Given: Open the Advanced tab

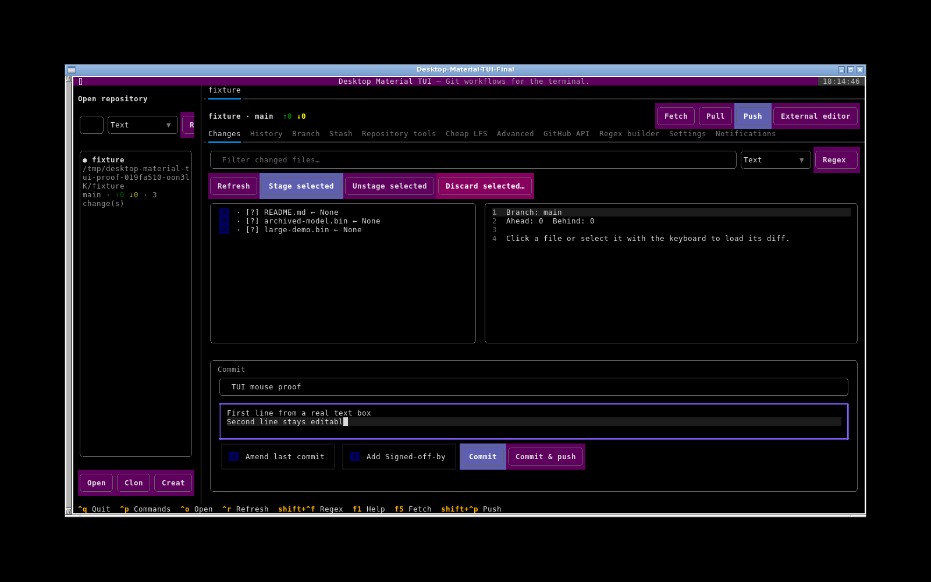Looking at the screenshot, I should tap(516, 134).
